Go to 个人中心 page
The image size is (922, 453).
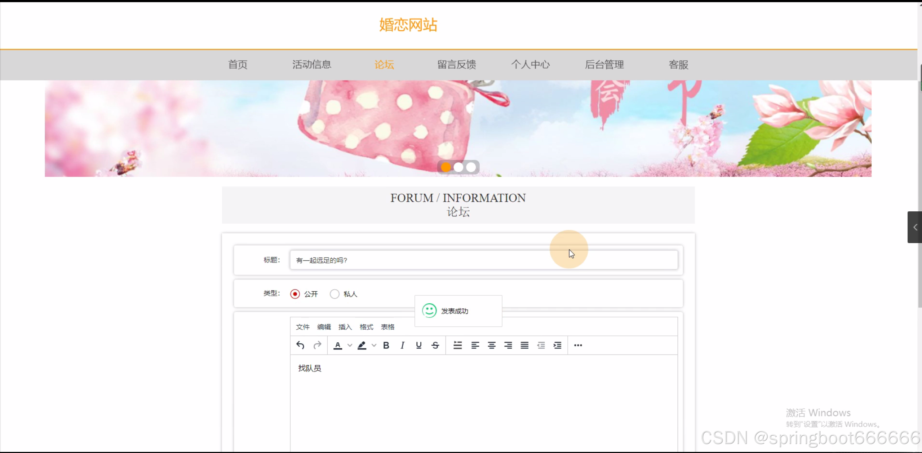[x=530, y=65]
